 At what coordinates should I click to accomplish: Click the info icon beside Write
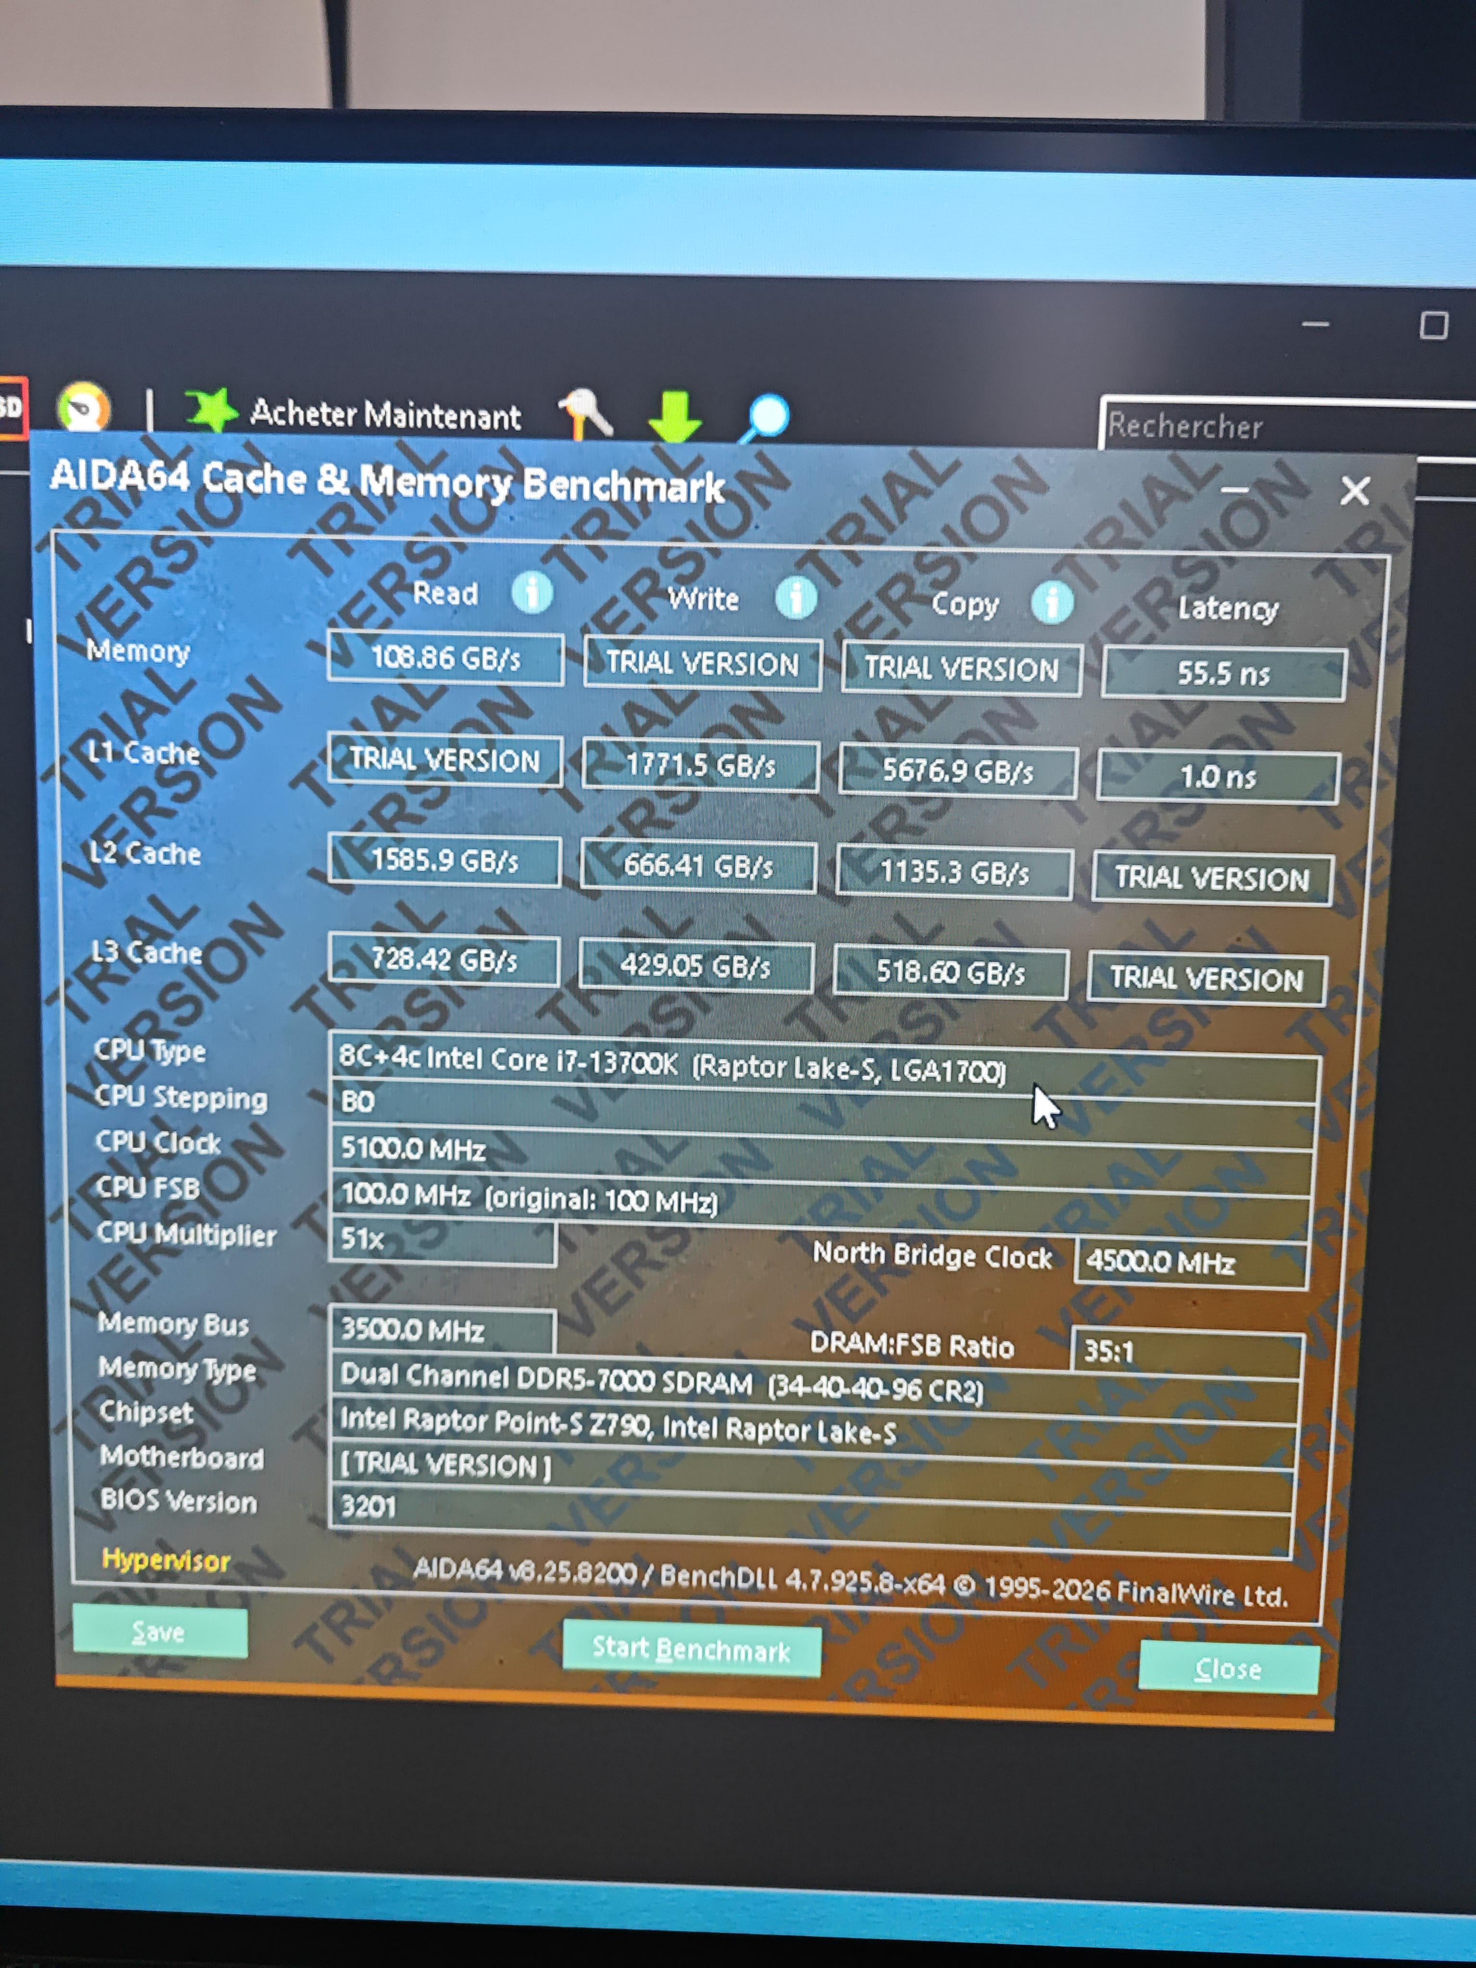[795, 598]
